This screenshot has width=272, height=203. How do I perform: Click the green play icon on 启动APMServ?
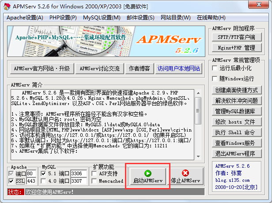(148, 173)
